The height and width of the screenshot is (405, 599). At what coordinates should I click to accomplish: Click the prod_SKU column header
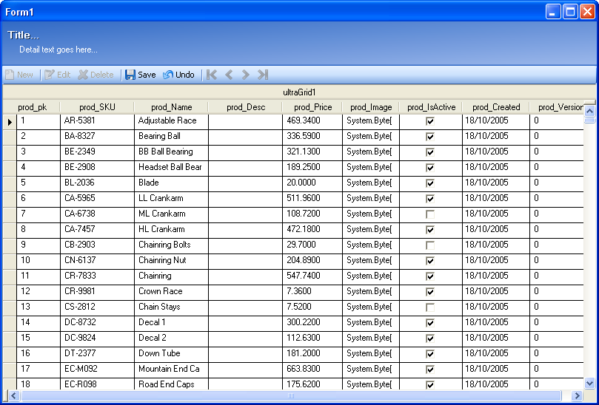(x=97, y=107)
